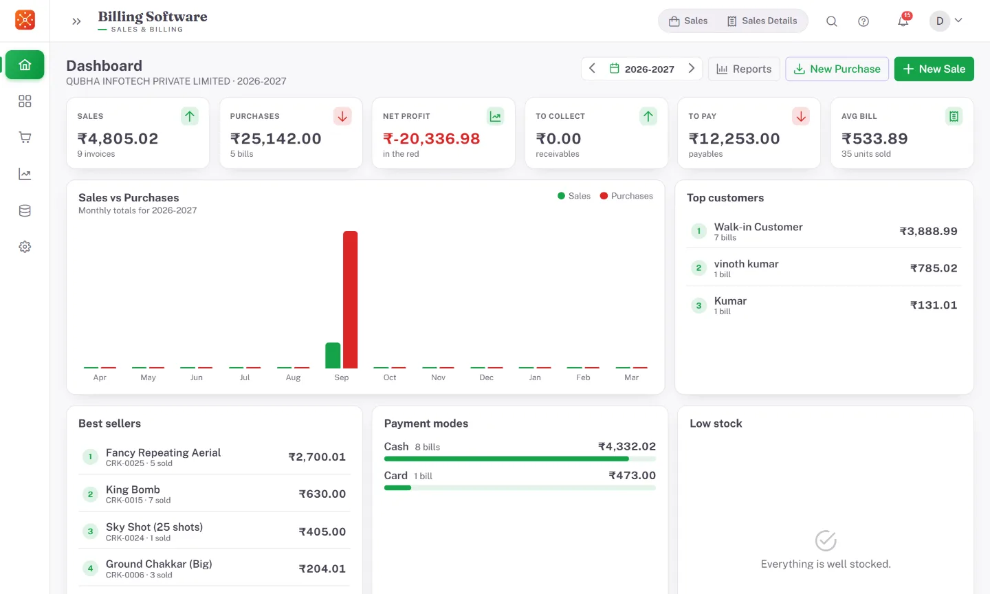Click the To Collect up-arrow icon
This screenshot has height=594, width=990.
(x=648, y=116)
